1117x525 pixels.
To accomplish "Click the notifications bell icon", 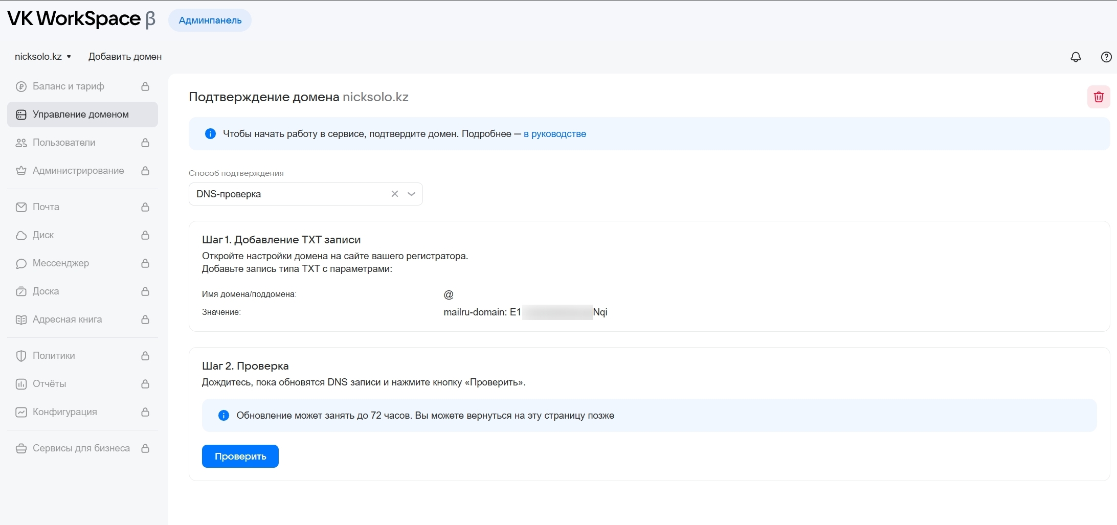I will tap(1076, 57).
